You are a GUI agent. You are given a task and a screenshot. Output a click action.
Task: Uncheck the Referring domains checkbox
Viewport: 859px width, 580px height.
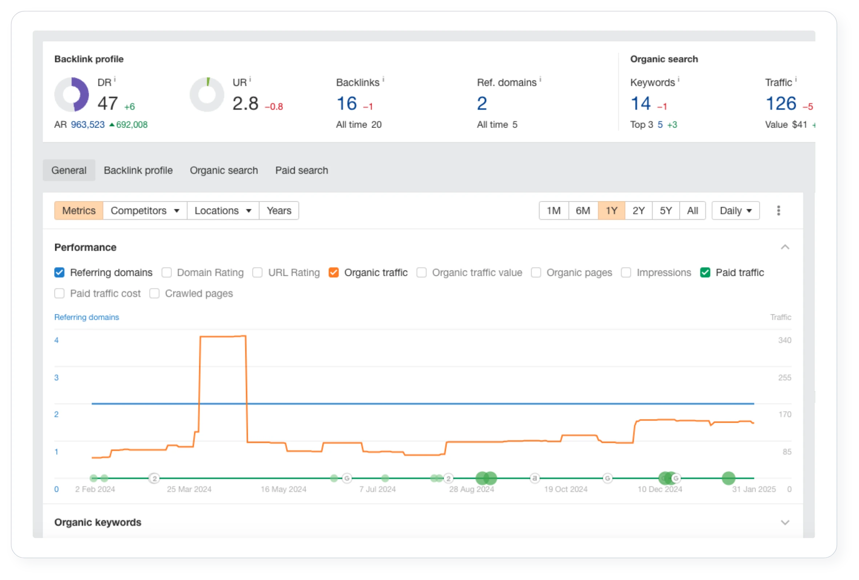60,273
